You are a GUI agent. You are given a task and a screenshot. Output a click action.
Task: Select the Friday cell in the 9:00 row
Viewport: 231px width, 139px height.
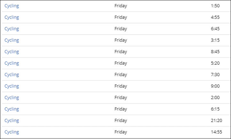point(121,86)
